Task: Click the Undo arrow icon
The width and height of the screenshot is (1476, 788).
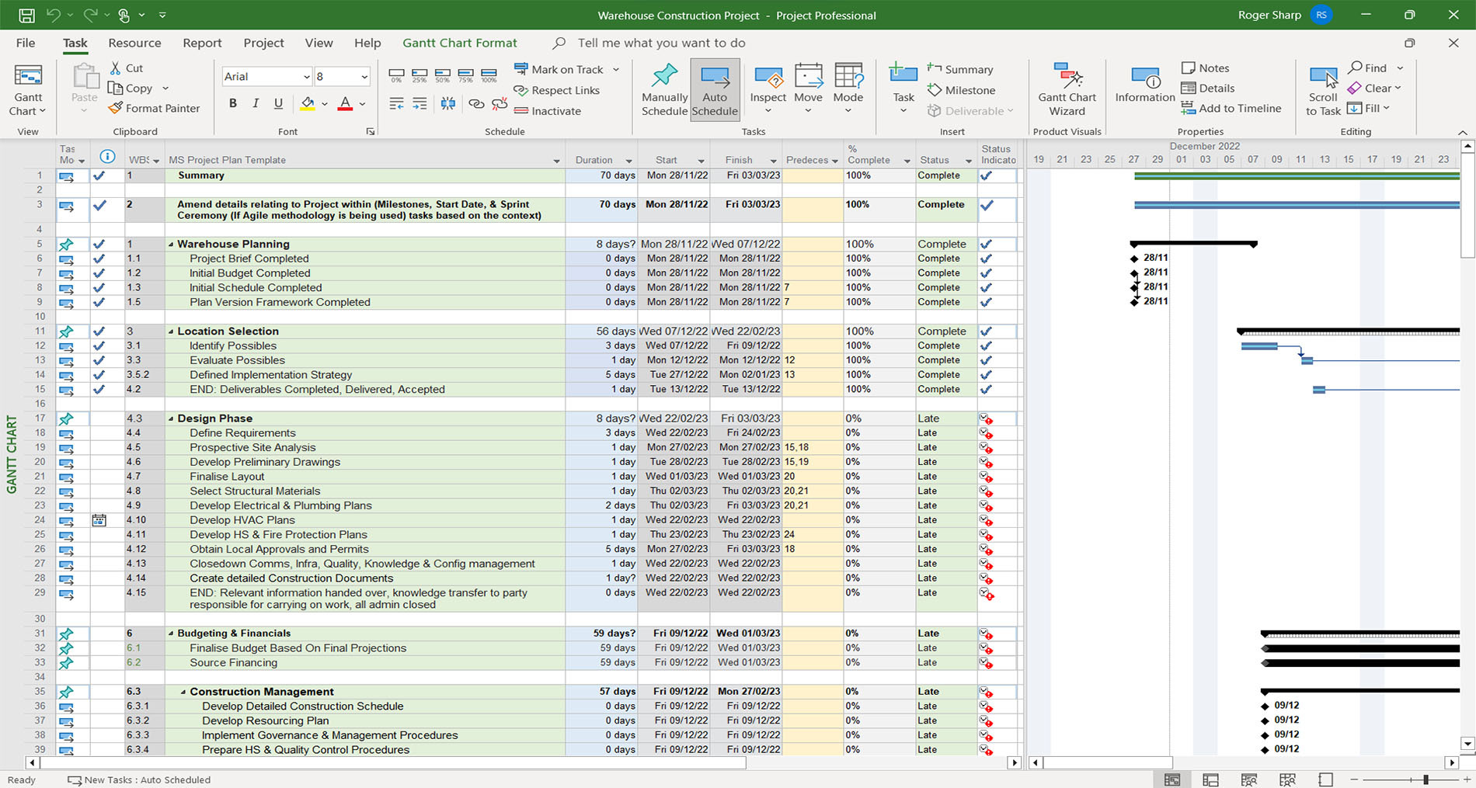Action: point(53,15)
